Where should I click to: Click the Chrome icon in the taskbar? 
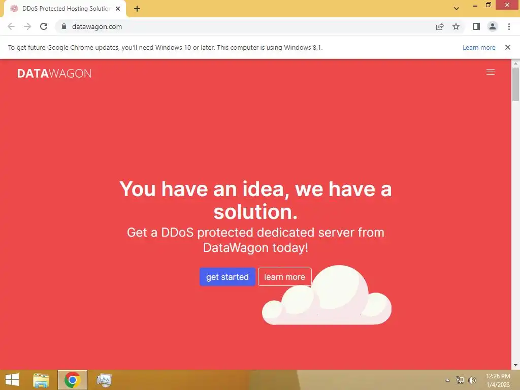tap(72, 380)
